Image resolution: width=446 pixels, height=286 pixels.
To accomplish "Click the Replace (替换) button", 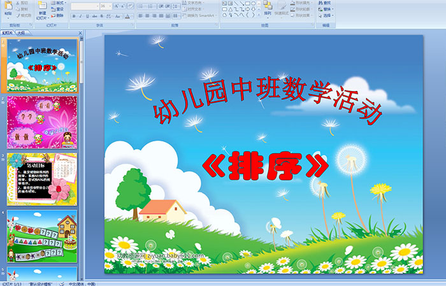I will [x=326, y=9].
